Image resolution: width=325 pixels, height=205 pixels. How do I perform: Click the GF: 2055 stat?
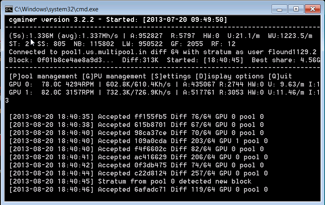pyautogui.click(x=187, y=44)
